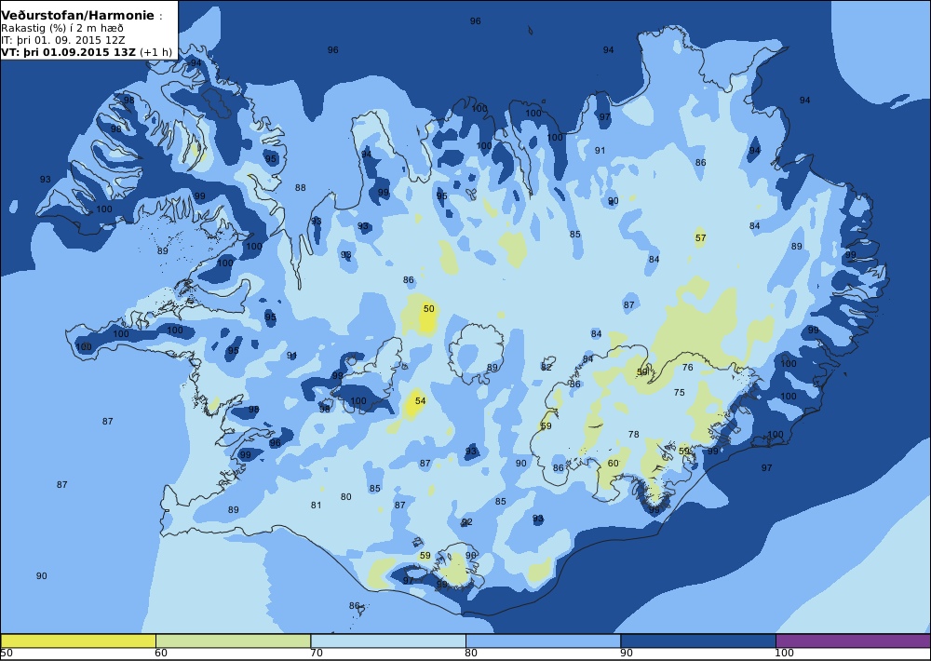Click the purple above-100 legend band

(x=853, y=641)
